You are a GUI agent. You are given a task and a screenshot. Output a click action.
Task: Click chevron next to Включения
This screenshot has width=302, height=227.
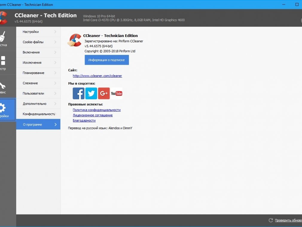pos(55,52)
